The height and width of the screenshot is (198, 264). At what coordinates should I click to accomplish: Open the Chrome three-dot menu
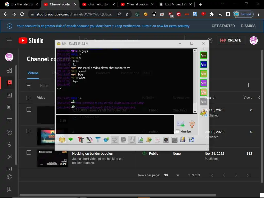coord(258,14)
